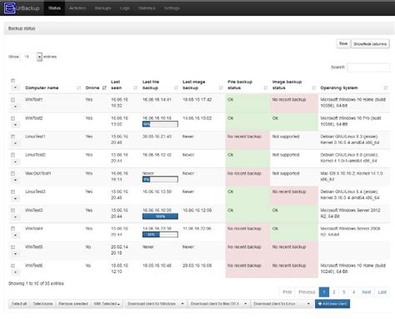The width and height of the screenshot is (395, 319).
Task: Click the Select all button
Action: point(19,304)
